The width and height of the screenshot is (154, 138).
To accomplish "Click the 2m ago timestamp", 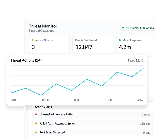I will [x=146, y=115].
